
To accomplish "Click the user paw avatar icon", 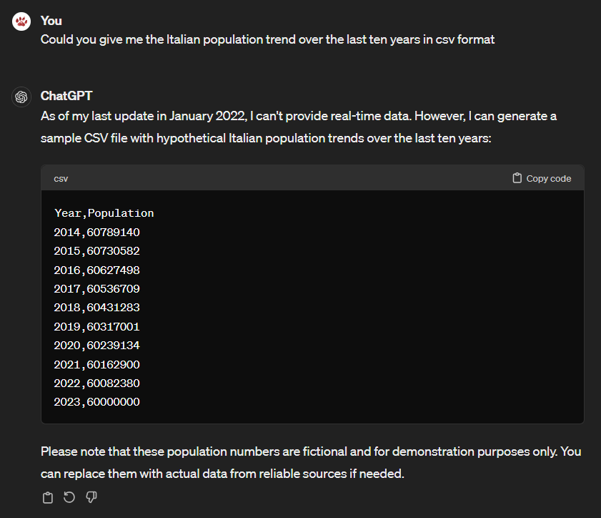I will coord(21,21).
